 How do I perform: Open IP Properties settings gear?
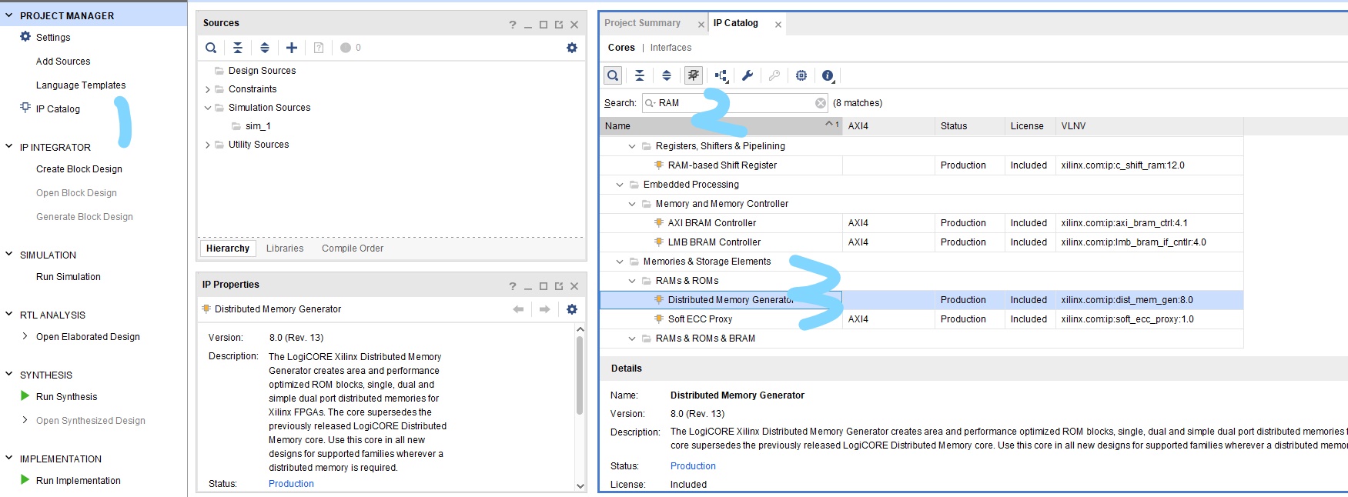click(x=572, y=309)
